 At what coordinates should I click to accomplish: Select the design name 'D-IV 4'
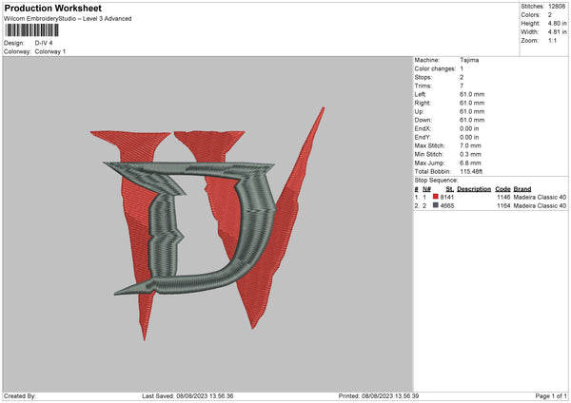click(x=44, y=43)
